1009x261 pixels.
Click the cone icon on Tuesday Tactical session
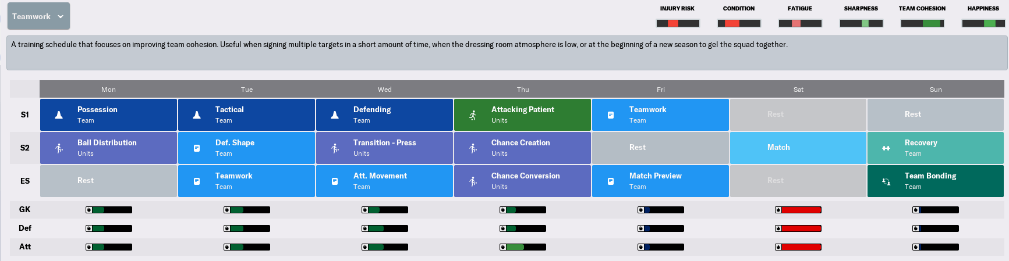pyautogui.click(x=197, y=115)
